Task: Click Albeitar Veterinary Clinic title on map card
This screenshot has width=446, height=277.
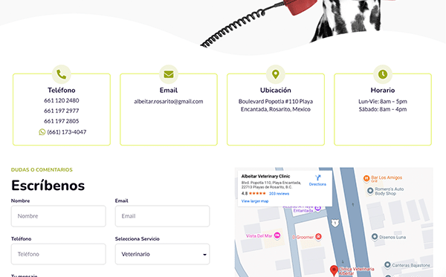Action: click(x=265, y=176)
